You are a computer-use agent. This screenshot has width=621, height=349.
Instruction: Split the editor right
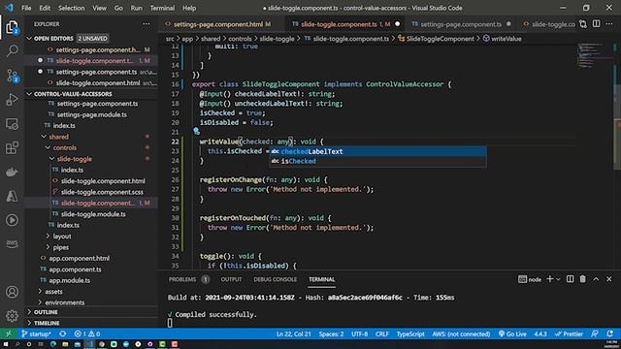click(596, 23)
